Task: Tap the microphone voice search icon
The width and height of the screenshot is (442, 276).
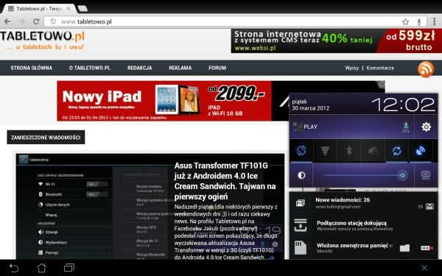Action: [x=419, y=21]
